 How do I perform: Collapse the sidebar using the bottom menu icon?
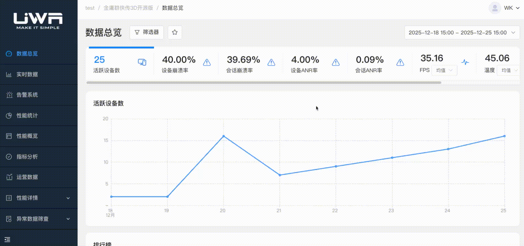8,240
